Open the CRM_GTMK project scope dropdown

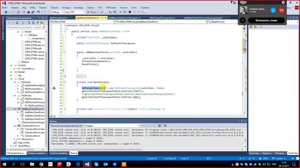(x=82, y=22)
